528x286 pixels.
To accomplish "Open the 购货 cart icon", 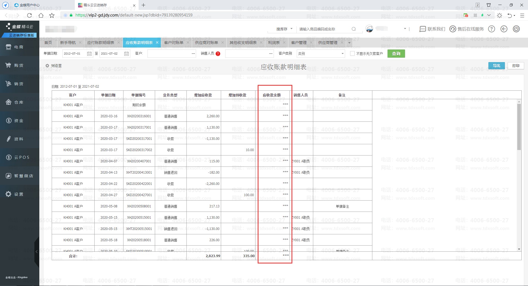I will (x=9, y=65).
